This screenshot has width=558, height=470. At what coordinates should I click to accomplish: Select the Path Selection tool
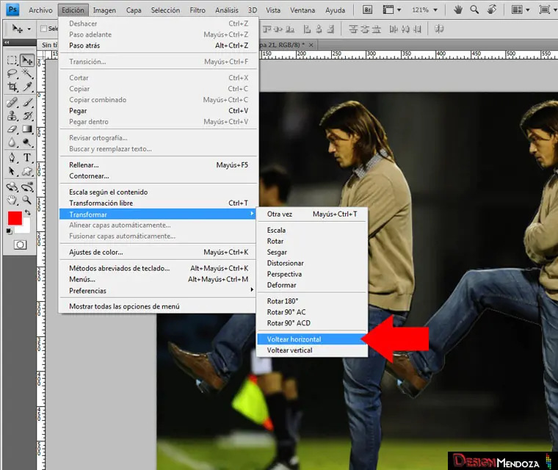pos(12,171)
